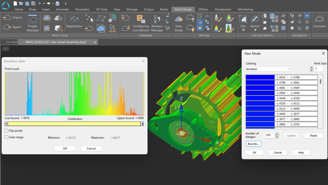
Task: Expand the Clip dropdown menu
Action: (243, 30)
